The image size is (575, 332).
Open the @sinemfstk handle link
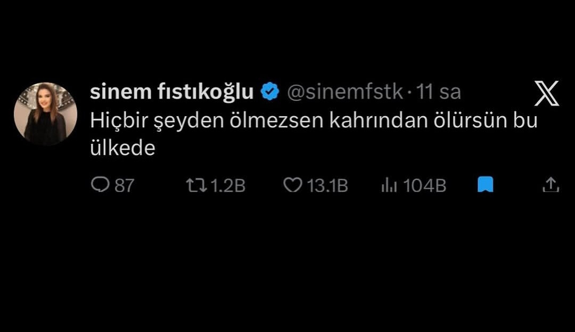tap(345, 92)
